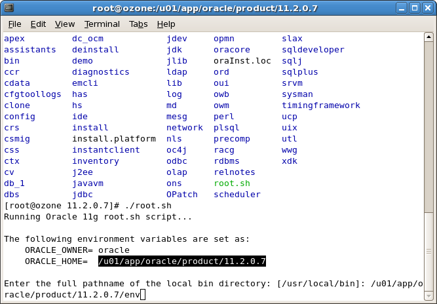Click the green root.sh file name

[x=232, y=183]
